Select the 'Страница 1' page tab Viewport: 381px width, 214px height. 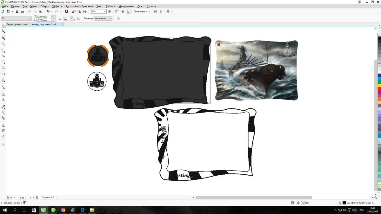[x=48, y=198]
